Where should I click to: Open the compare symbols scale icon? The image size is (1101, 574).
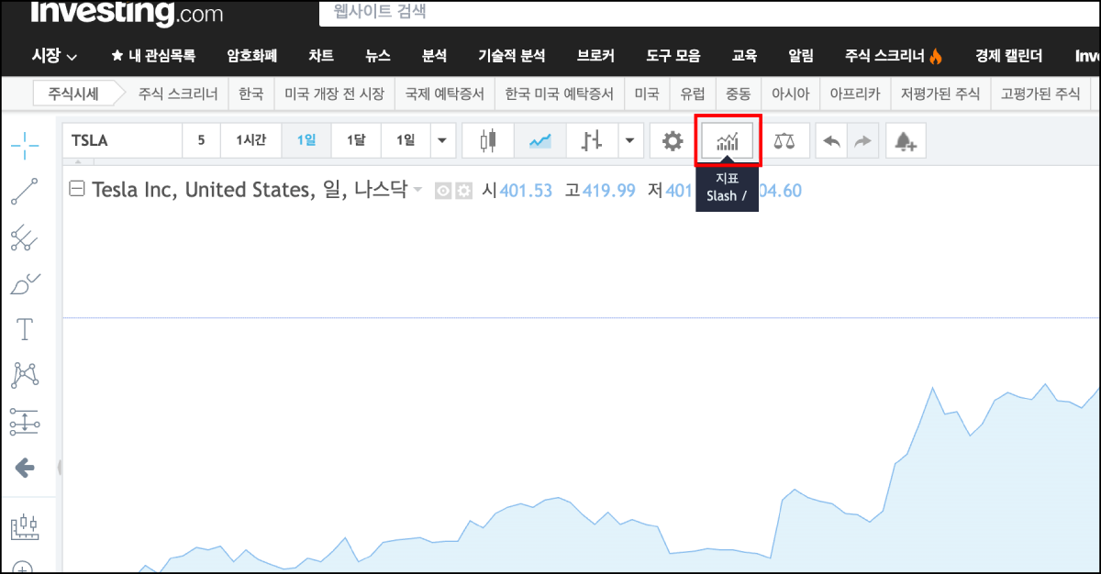784,141
